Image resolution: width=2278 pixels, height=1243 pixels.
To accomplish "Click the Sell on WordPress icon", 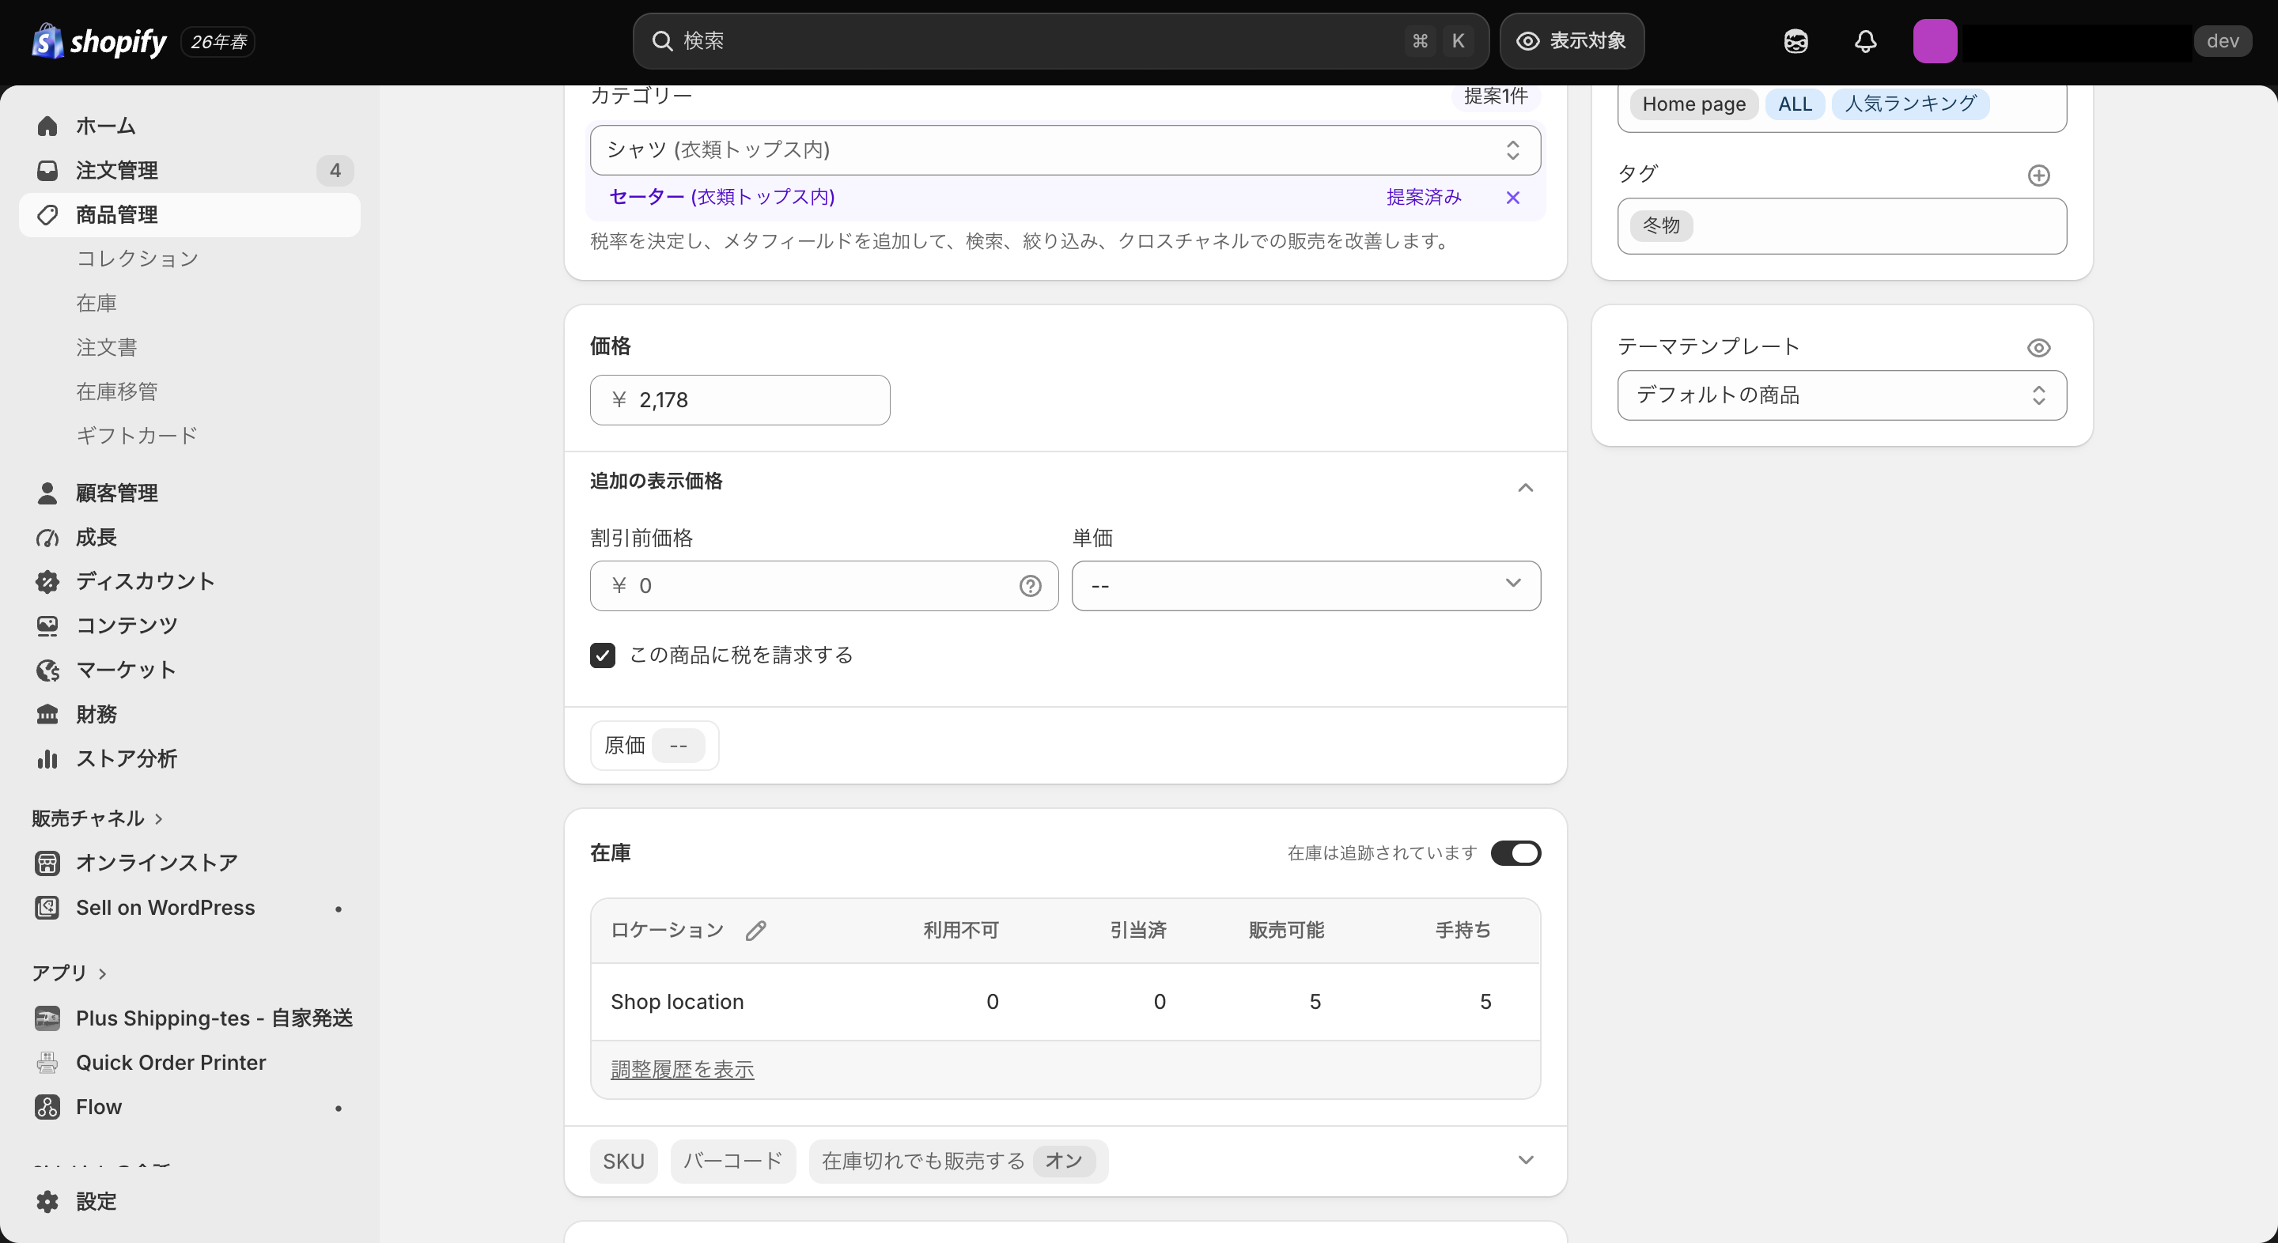I will coord(47,908).
